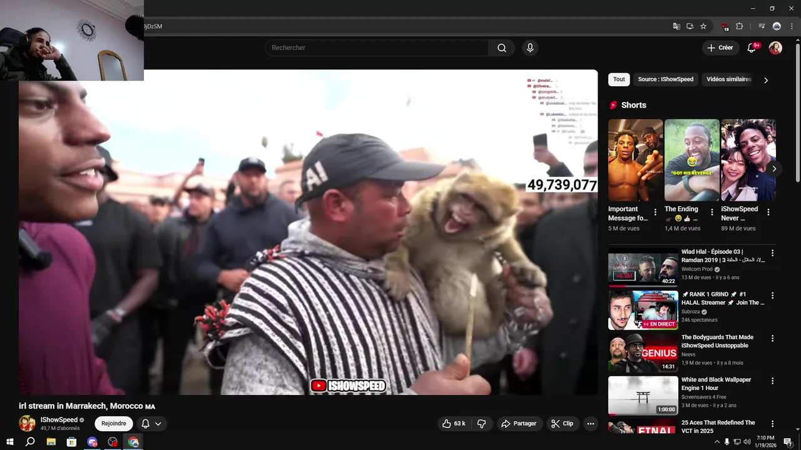
Task: Click the 'Clip' button
Action: coord(562,424)
